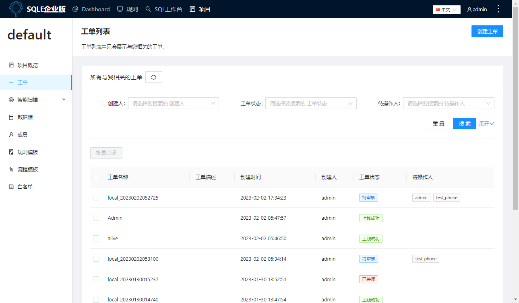Click work order name alive

(113, 238)
